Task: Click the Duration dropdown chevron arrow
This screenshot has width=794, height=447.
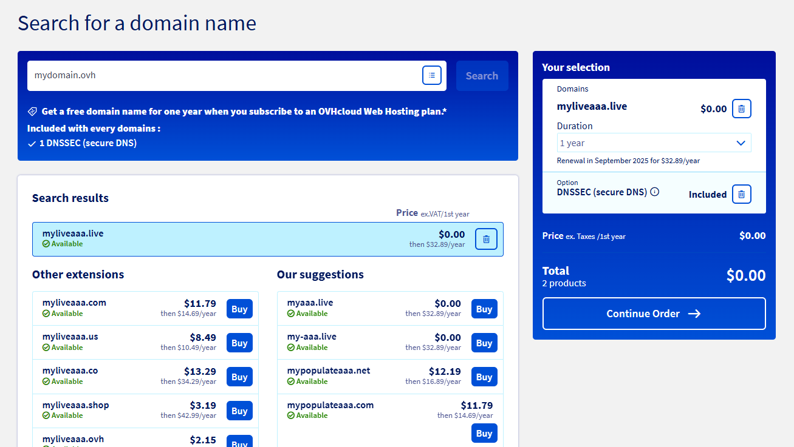Action: click(x=741, y=143)
